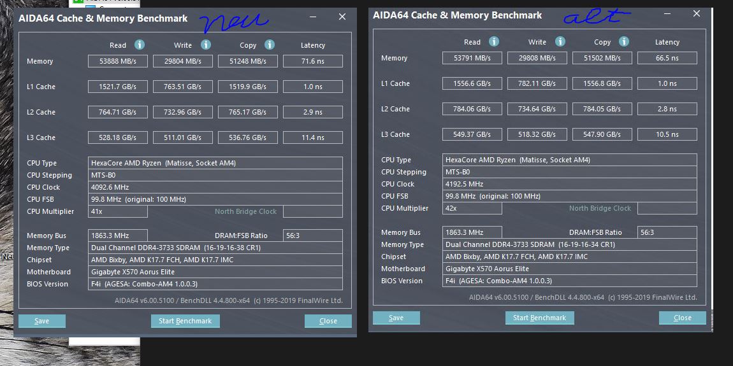Click CPU Clock field 4092.6 MHz
Viewport: 733px width, 366px height.
point(215,187)
